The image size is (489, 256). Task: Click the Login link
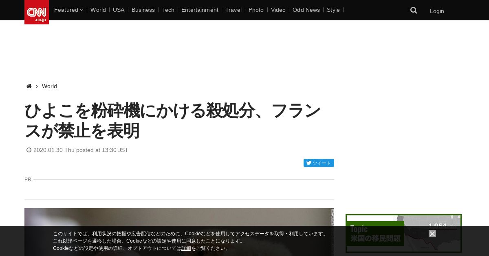[437, 11]
